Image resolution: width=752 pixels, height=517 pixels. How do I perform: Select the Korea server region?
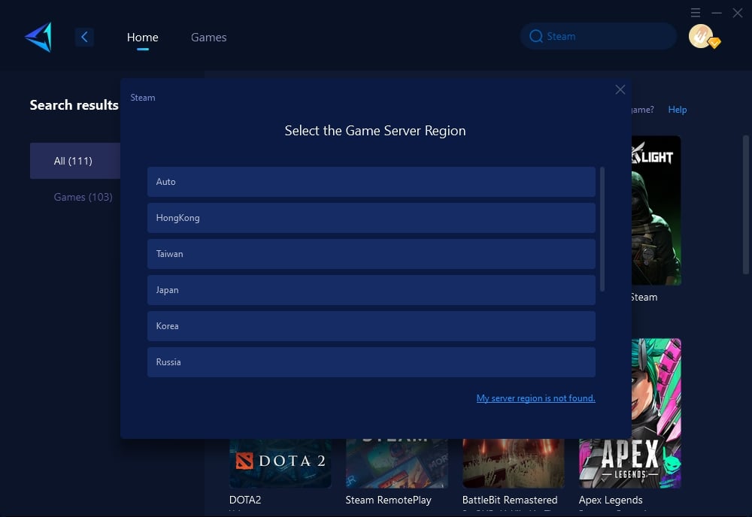(x=371, y=326)
